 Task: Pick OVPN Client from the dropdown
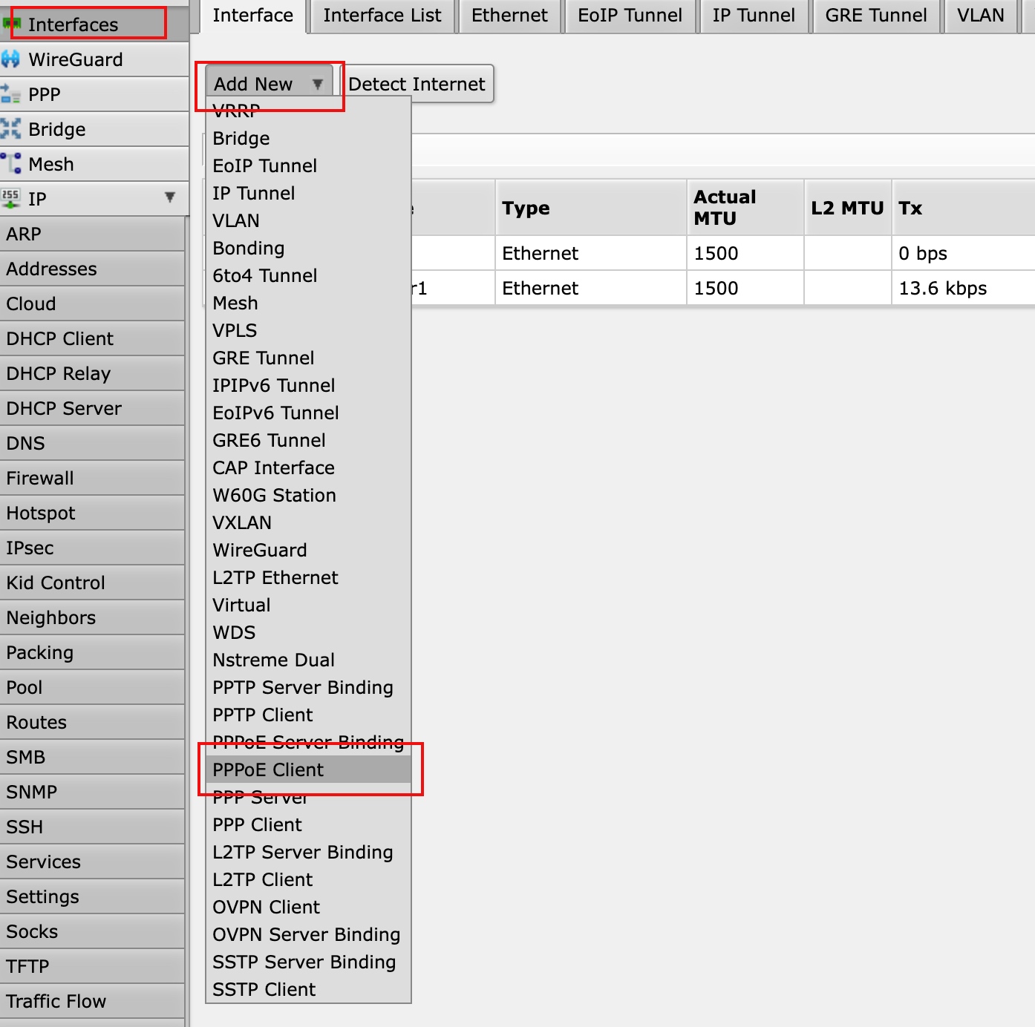point(267,907)
